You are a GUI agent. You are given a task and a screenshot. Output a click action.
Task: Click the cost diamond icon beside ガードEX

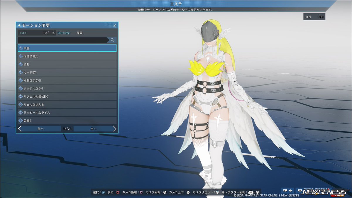tap(21, 72)
